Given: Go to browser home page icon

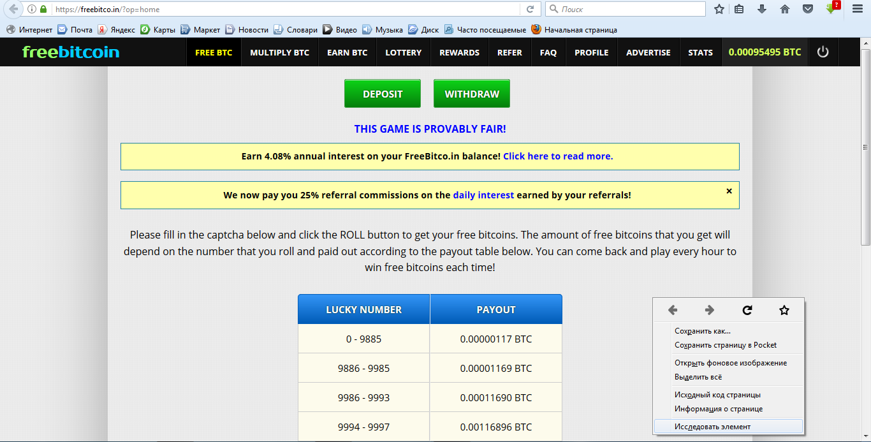Looking at the screenshot, I should coord(785,10).
